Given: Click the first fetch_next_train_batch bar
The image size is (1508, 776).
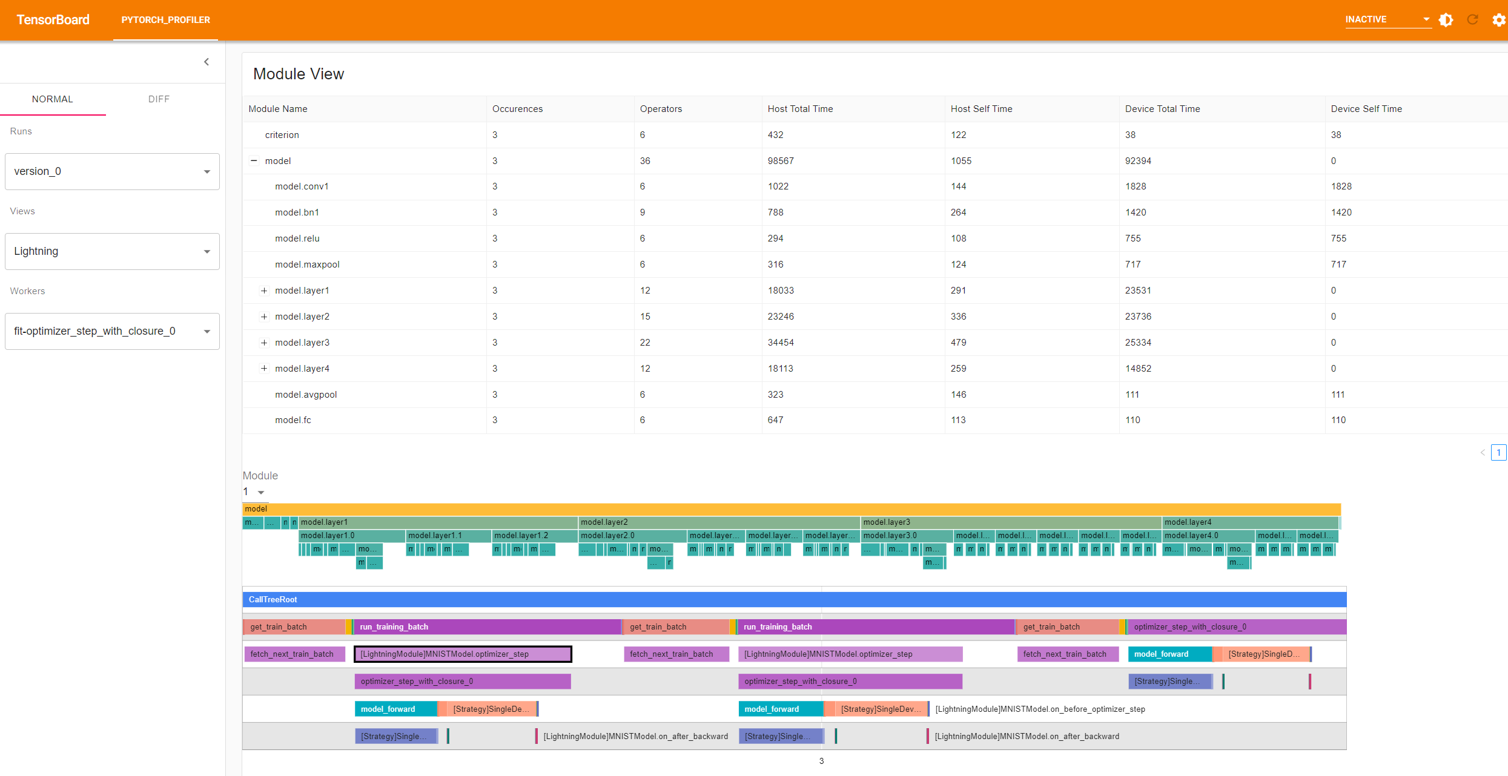Looking at the screenshot, I should (294, 654).
